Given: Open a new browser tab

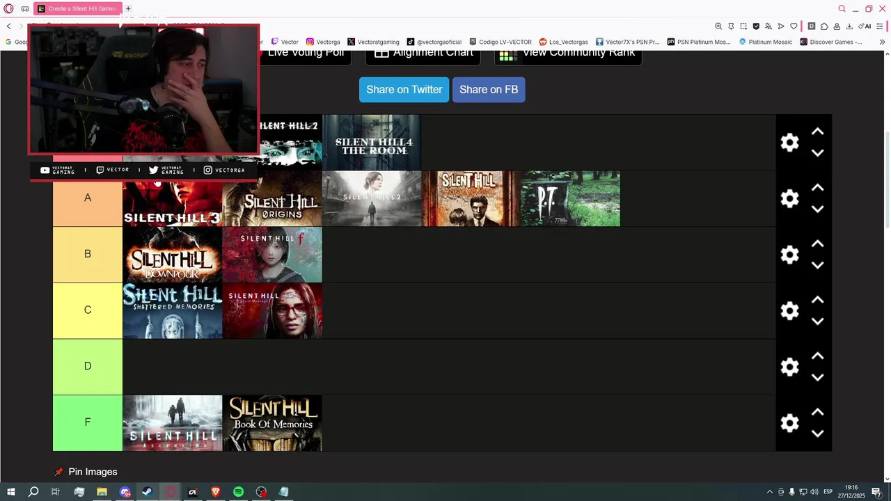Looking at the screenshot, I should (128, 9).
